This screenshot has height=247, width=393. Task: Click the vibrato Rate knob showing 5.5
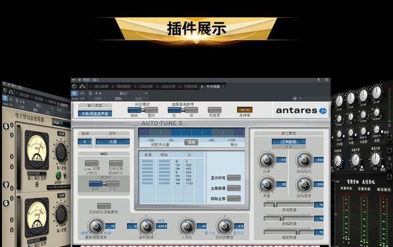[267, 160]
